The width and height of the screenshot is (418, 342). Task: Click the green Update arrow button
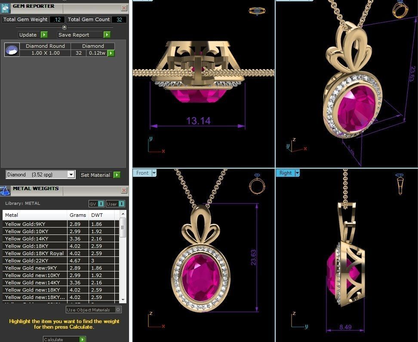[44, 35]
